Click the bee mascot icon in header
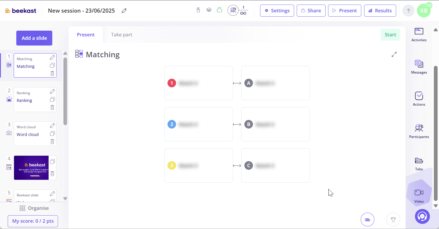Screen dimensions: 439x229 [209, 10]
